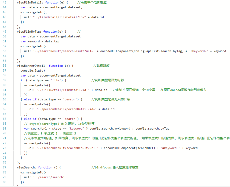This screenshot has height=187, width=230.
Task: Click the long comment on line 71
Action: pos(127,138)
